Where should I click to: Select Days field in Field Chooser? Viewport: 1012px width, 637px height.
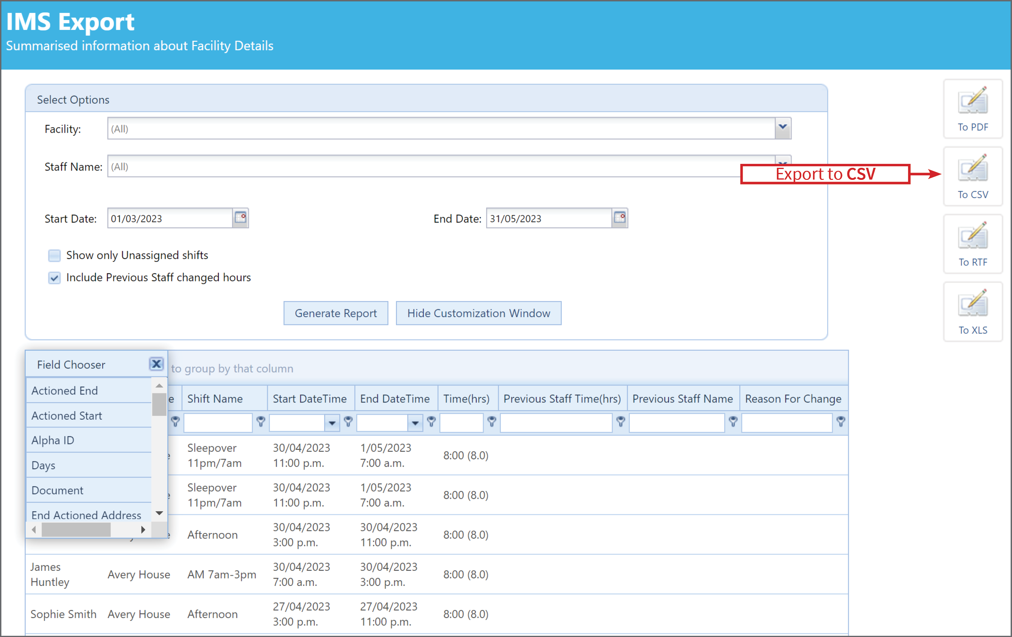[89, 465]
